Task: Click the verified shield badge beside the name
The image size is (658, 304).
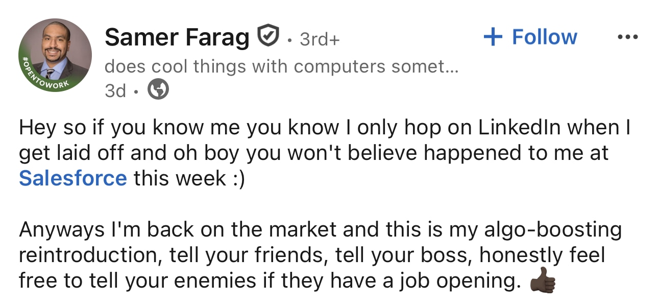Action: 268,36
